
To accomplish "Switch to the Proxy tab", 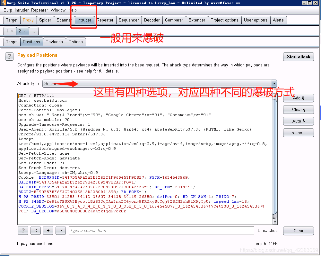I will (28, 20).
